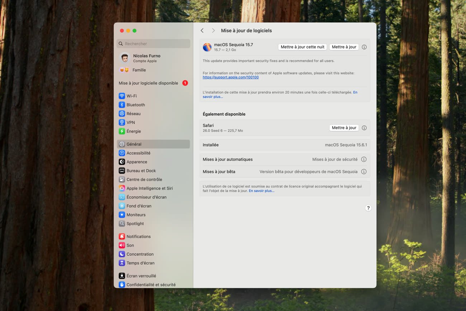The width and height of the screenshot is (466, 311).
Task: Click En savoir plus about licence
Action: pos(261,191)
